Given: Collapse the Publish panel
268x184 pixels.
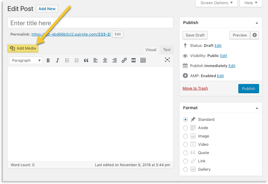Looking at the screenshot, I should (x=257, y=22).
